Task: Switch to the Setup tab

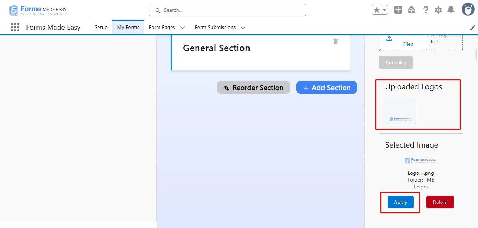Action: coord(101,27)
